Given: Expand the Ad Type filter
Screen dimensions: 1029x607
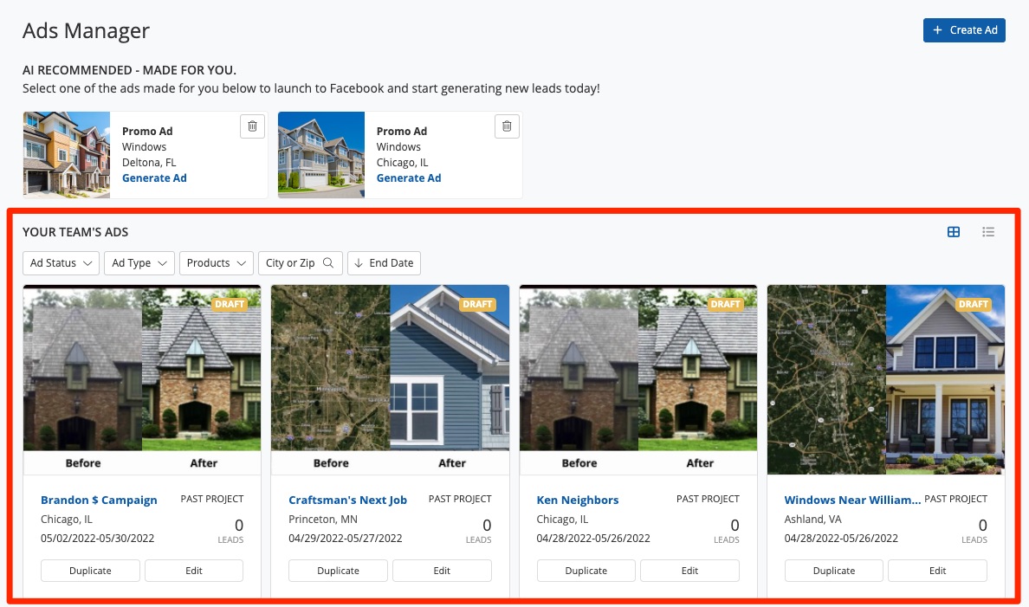Looking at the screenshot, I should 139,263.
